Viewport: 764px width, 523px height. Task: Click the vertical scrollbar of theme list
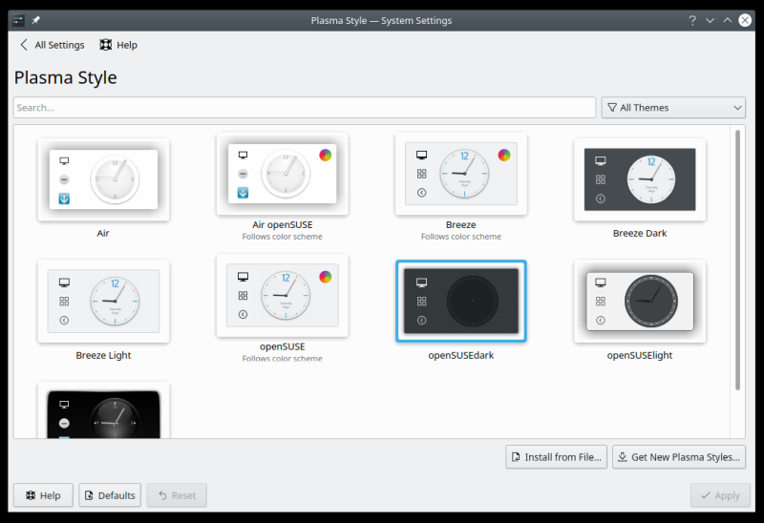737,260
